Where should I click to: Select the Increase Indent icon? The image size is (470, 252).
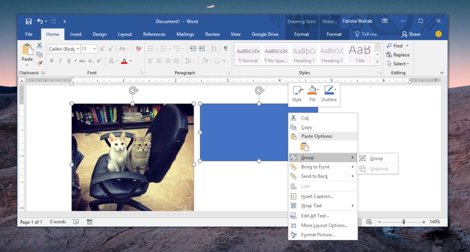pos(202,49)
